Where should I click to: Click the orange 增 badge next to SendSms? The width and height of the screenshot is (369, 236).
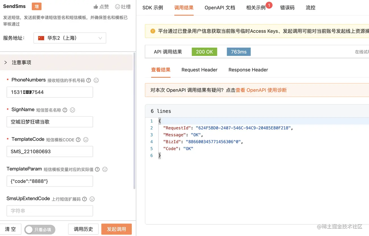coord(37,6)
